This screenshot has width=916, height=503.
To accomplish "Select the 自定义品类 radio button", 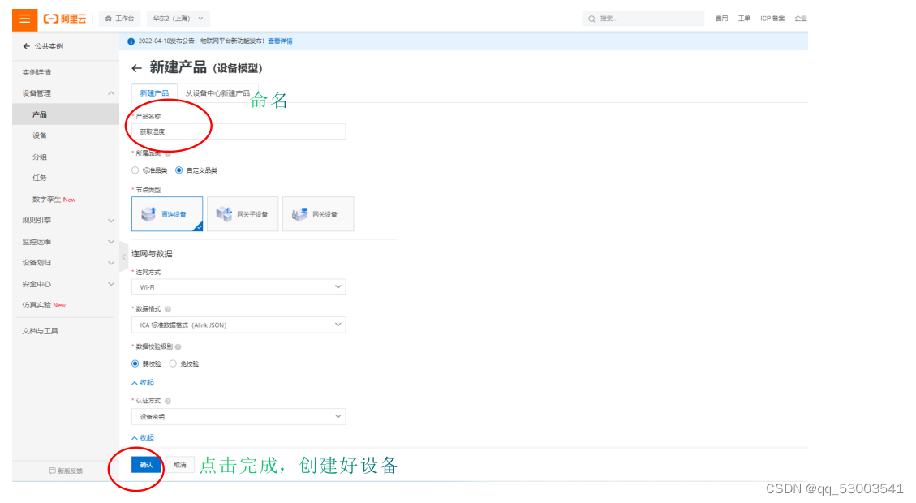I will [x=178, y=170].
